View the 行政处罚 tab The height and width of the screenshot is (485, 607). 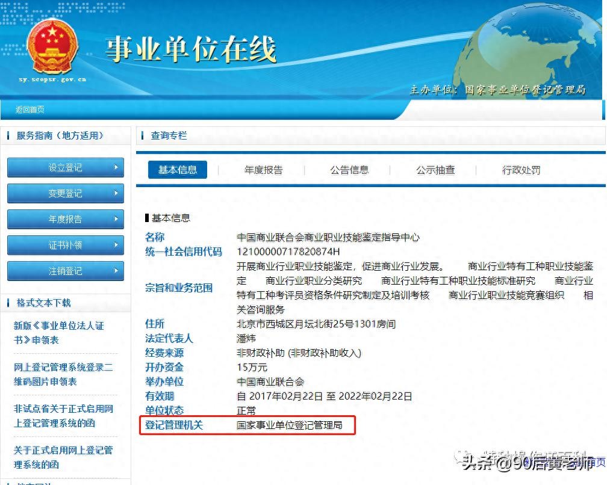coord(521,170)
